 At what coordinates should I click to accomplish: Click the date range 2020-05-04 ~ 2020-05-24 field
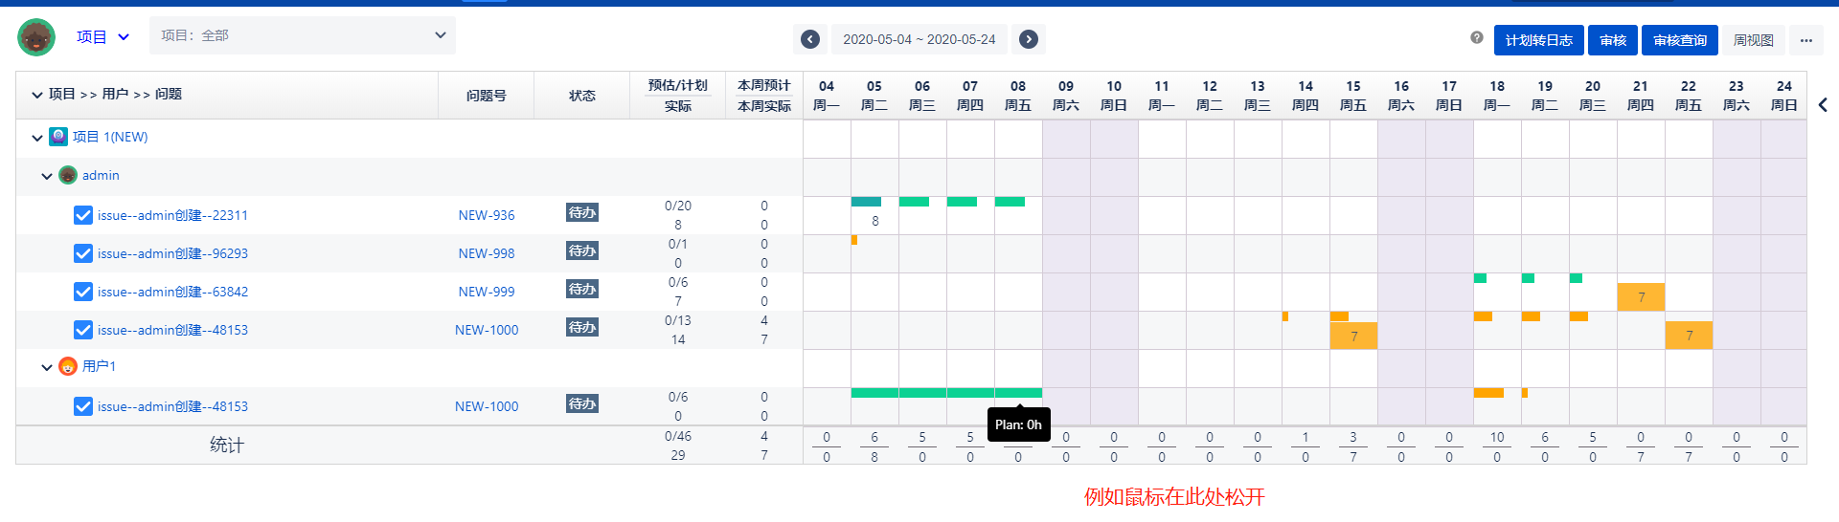coord(919,39)
